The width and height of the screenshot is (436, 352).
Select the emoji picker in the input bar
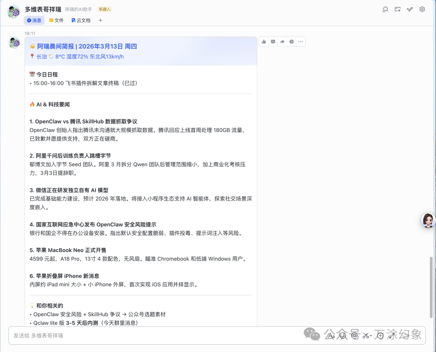tap(343, 335)
